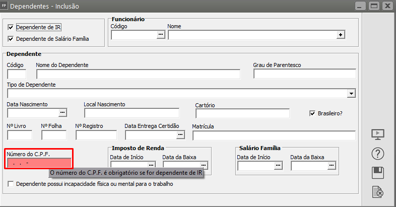Click the Grau de Parentesco field
Image resolution: width=396 pixels, height=207 pixels.
[304, 75]
